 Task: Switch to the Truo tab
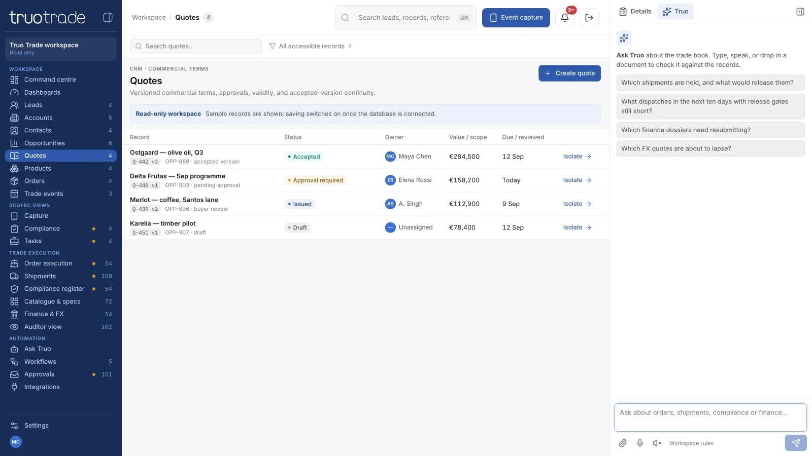tap(675, 12)
